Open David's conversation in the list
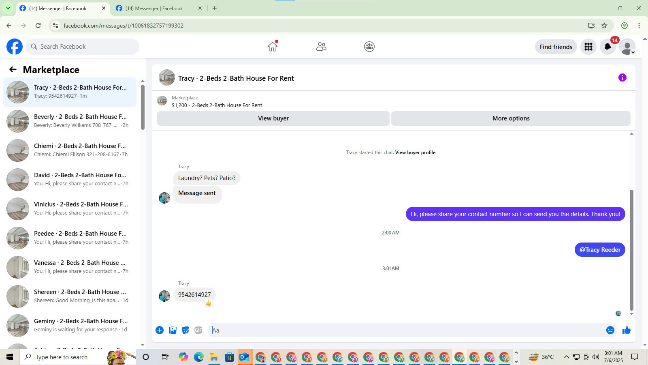Image resolution: width=648 pixels, height=365 pixels. 70,179
